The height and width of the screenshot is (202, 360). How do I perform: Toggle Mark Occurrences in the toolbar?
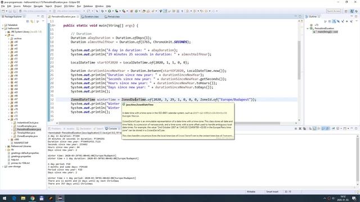coord(165,11)
